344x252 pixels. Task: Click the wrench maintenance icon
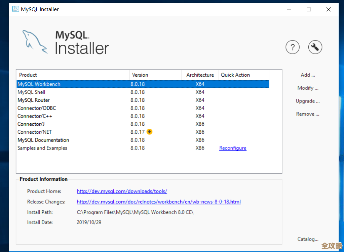click(x=315, y=47)
